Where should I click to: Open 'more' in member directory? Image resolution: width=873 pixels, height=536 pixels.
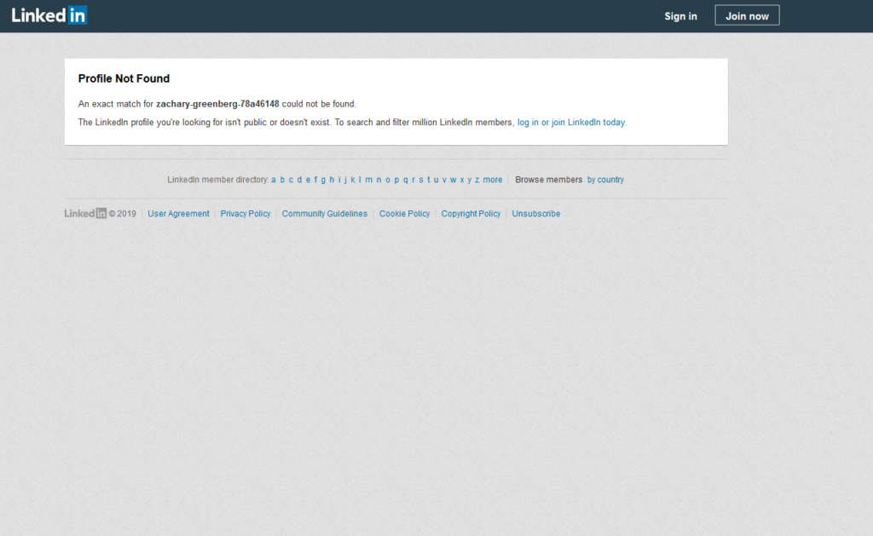[492, 180]
